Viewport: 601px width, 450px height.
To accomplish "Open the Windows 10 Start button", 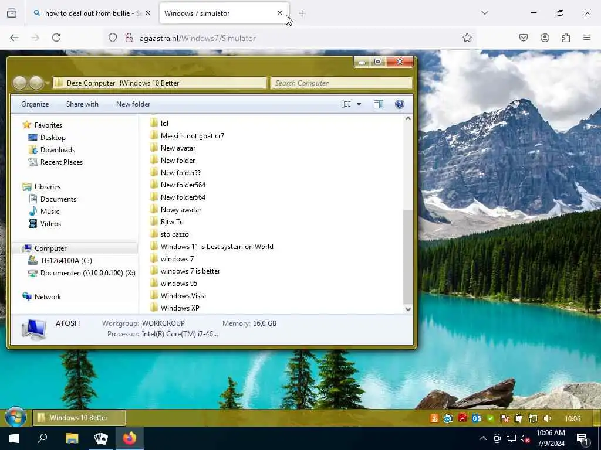I will (14, 438).
